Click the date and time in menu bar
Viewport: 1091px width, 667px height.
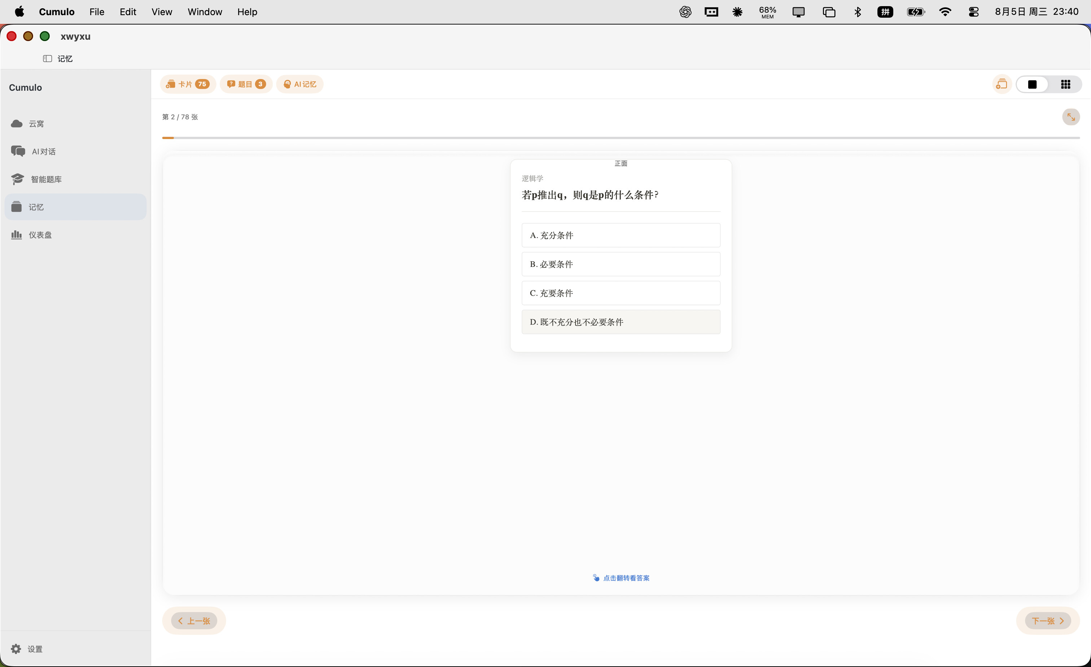[1037, 12]
